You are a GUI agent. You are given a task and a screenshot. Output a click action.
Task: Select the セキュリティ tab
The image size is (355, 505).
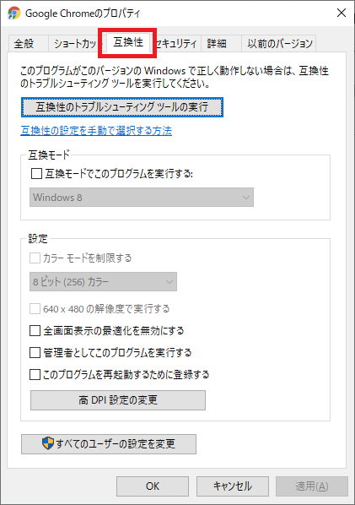[177, 43]
